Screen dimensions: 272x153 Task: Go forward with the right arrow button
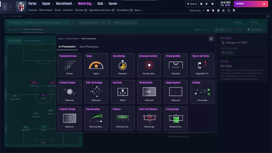pos(11,7)
